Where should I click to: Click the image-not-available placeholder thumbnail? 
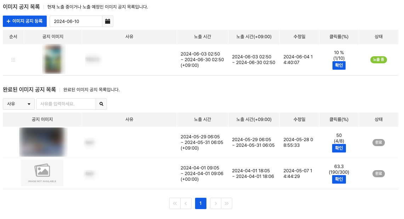point(42,173)
